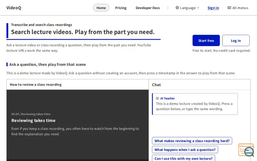Click the globe icon beside Language
The image size is (257, 161).
(x=177, y=8)
